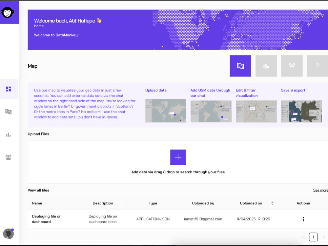Click the 'Uploaded by' column header
Viewport: 328px width, 246px height.
[203, 203]
